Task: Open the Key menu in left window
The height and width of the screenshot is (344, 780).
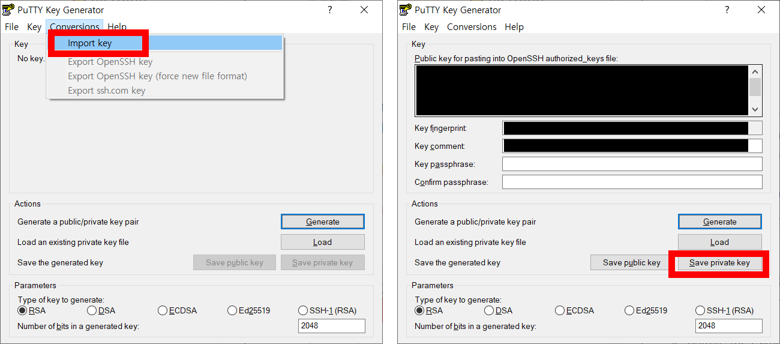Action: coord(34,26)
